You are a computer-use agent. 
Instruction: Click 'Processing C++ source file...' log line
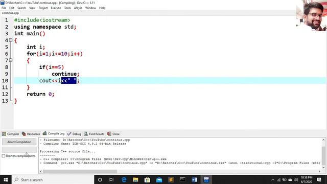[x=67, y=151]
